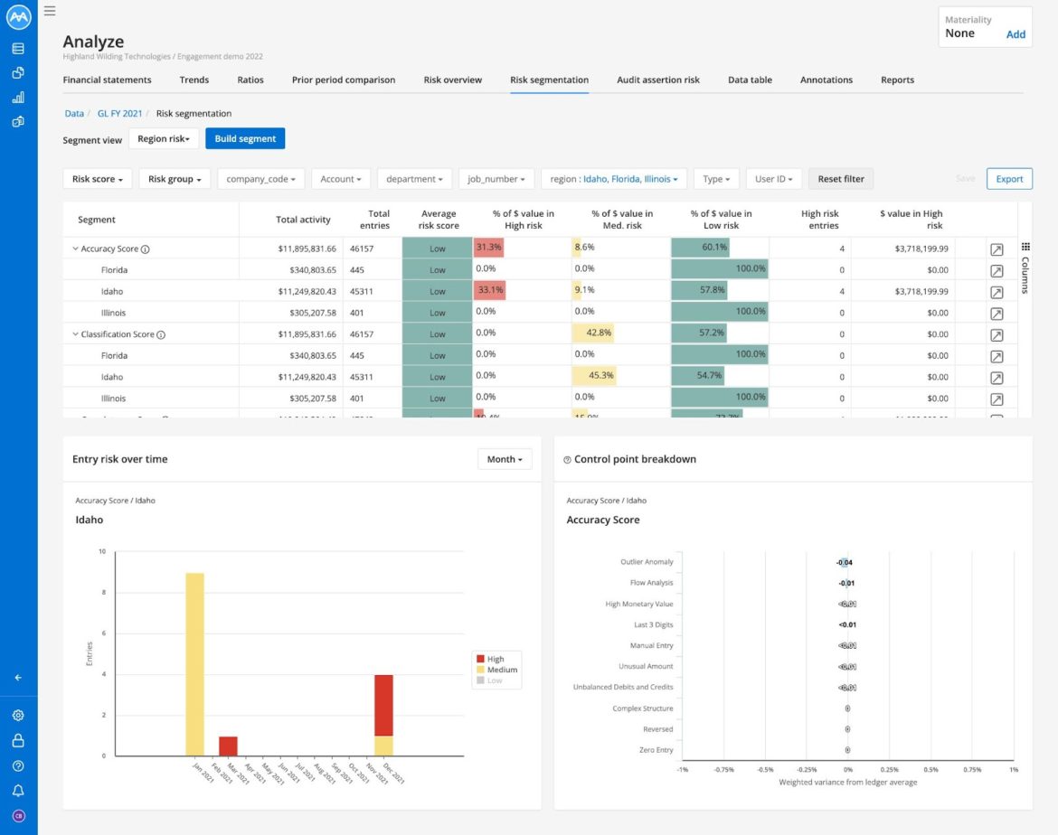Open the Account filter dropdown

(x=341, y=179)
